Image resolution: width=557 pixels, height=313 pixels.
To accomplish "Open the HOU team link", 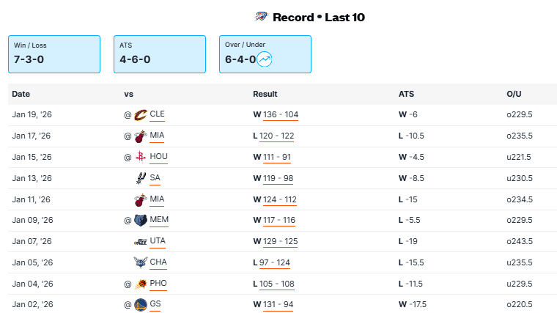I will [158, 157].
